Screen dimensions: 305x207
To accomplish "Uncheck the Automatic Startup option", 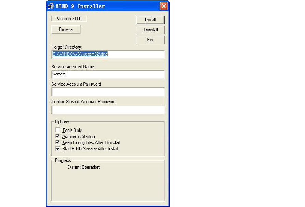I will tap(57, 136).
